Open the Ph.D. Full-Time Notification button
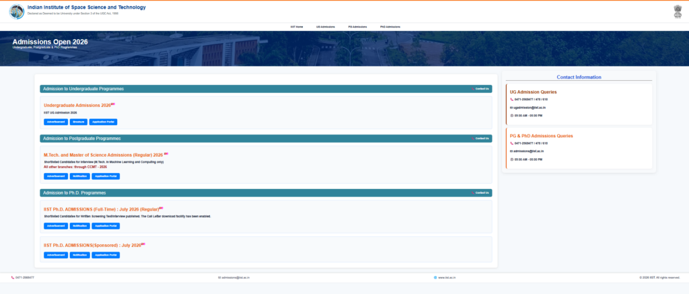Viewport: 689px width, 294px height. 80,226
